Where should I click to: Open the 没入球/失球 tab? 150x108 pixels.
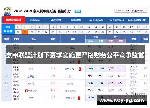tap(117, 20)
